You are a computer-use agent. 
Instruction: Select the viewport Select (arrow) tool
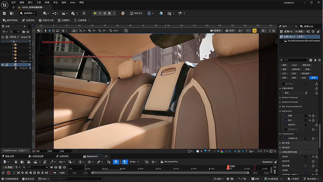(46, 31)
